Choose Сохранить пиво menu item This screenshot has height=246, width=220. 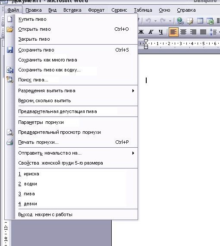(x=76, y=50)
